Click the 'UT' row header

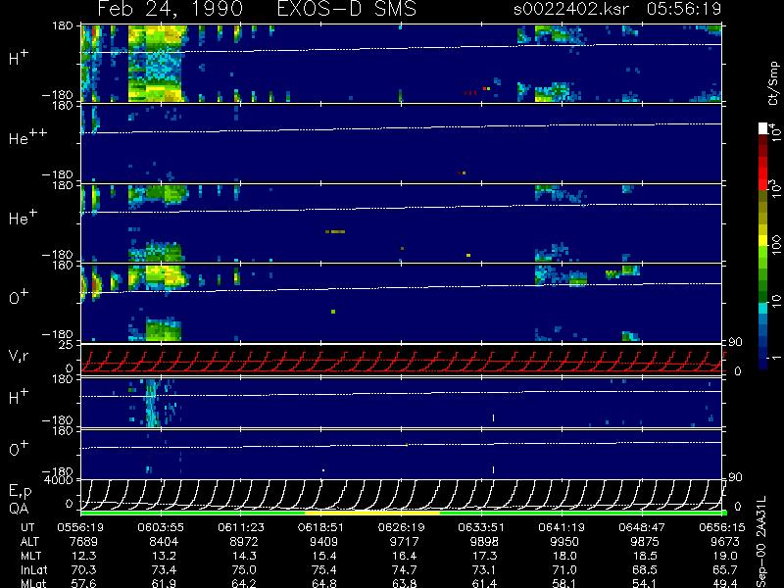click(x=28, y=527)
